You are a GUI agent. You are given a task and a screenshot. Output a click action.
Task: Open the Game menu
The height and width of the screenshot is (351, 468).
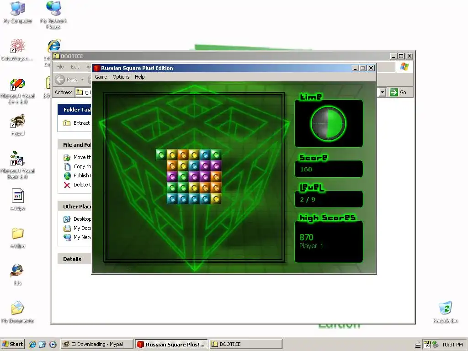point(101,77)
